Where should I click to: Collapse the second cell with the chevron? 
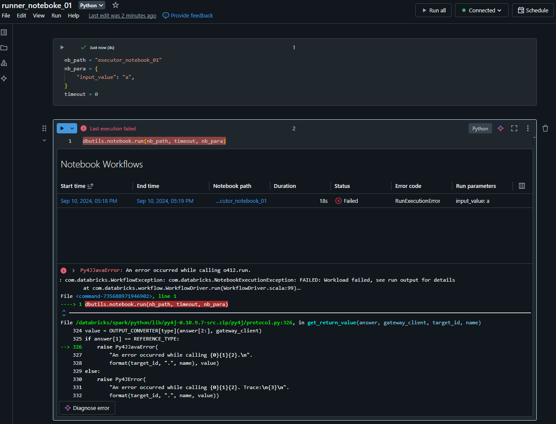click(44, 141)
